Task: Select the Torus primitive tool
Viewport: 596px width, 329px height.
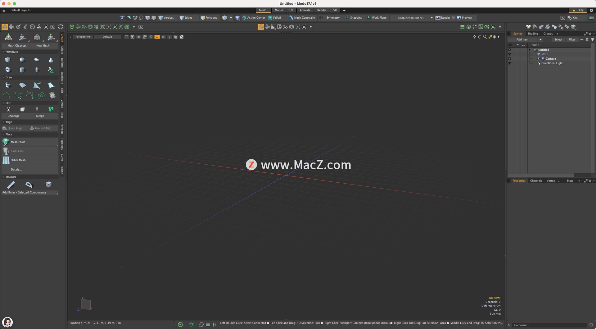Action: coord(8,70)
